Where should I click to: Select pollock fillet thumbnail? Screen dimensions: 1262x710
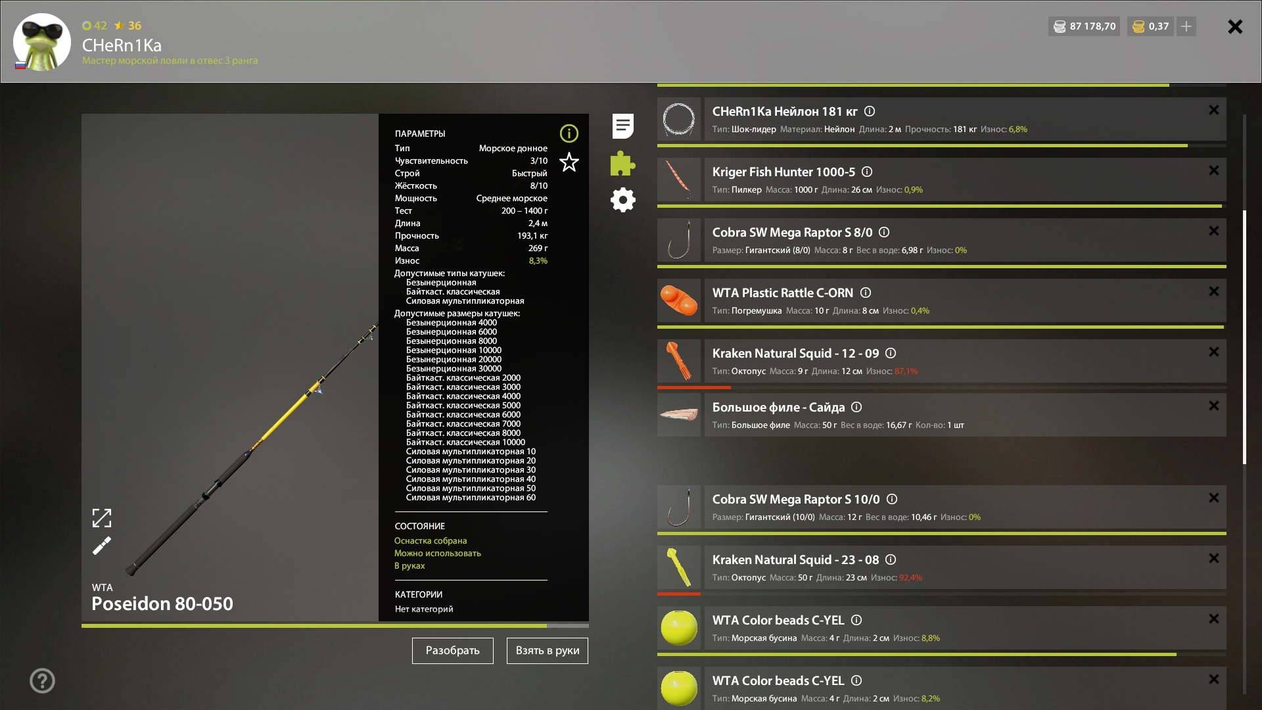pos(679,415)
